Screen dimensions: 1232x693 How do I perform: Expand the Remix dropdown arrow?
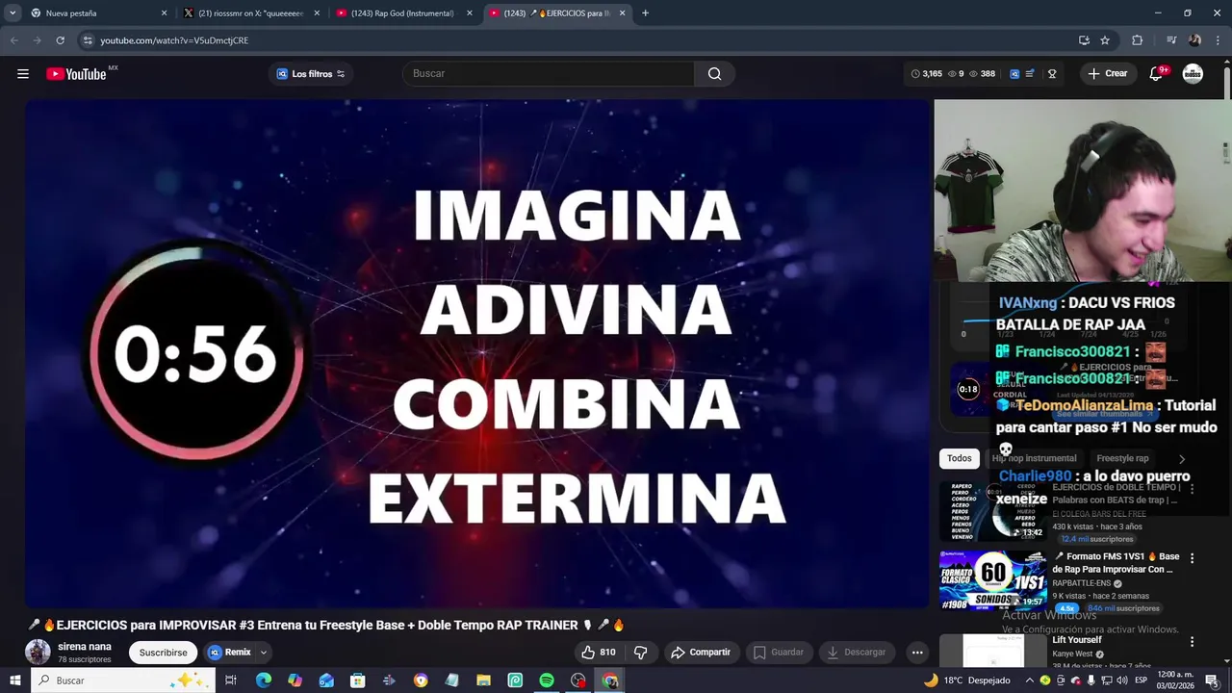pos(263,653)
